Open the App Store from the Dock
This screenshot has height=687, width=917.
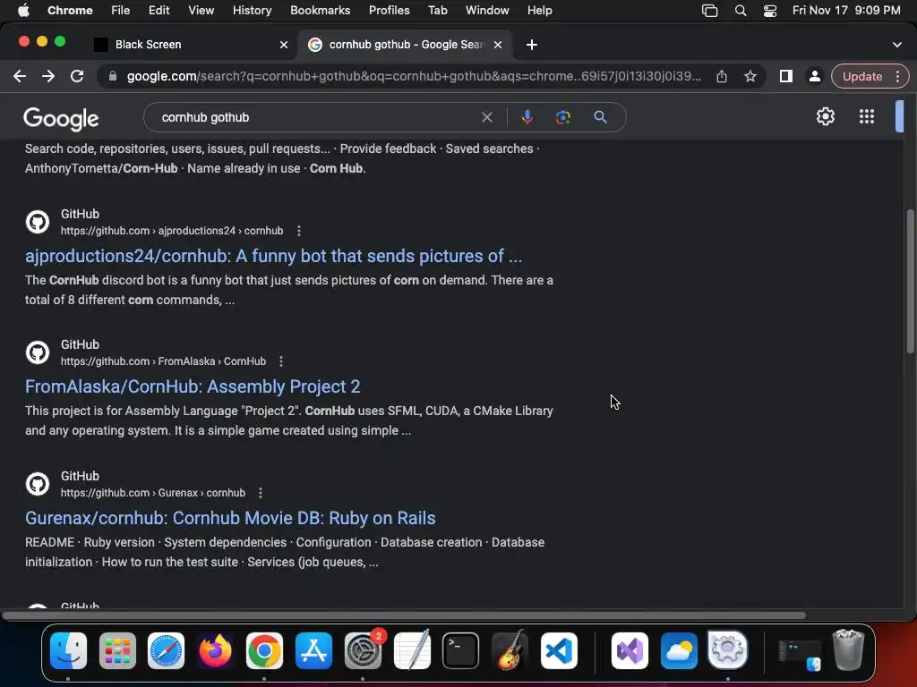coord(313,650)
